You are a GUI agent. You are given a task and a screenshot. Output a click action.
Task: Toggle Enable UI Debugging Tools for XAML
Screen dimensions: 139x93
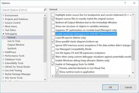pos(53,64)
